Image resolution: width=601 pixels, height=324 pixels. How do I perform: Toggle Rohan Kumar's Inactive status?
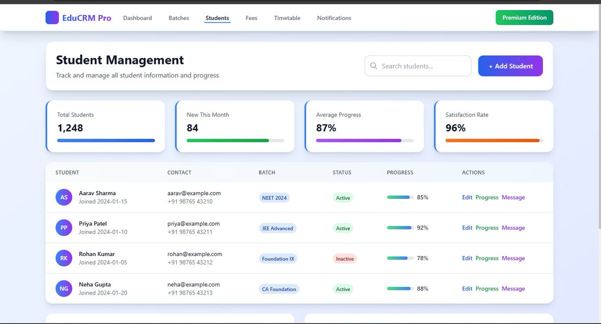pos(345,258)
